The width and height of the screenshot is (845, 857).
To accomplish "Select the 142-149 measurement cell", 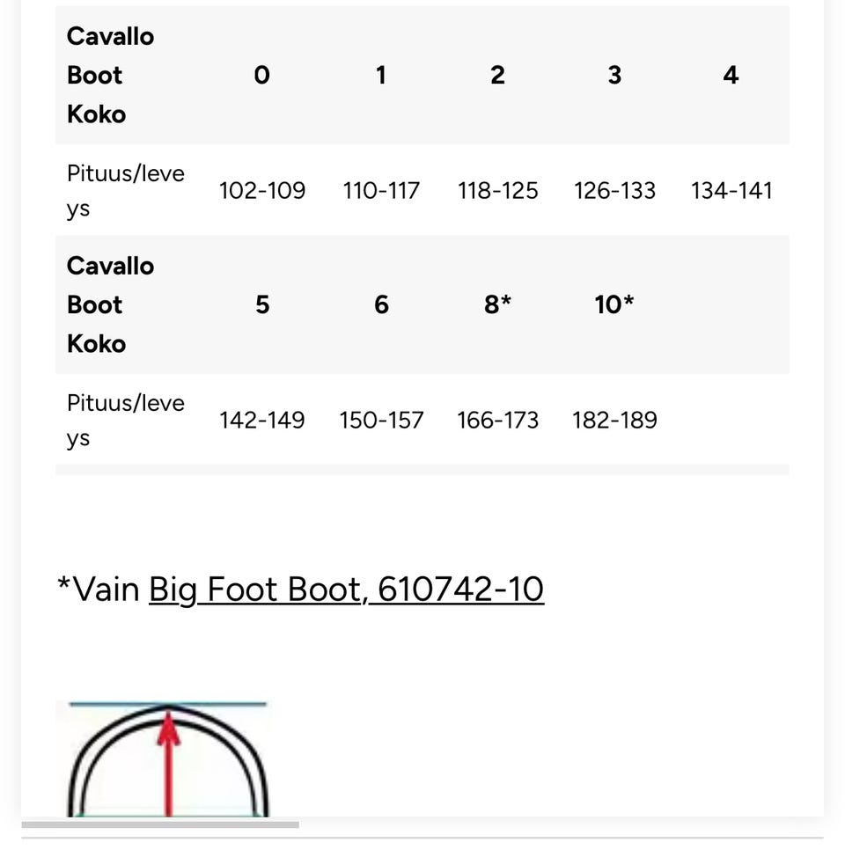I will 262,421.
